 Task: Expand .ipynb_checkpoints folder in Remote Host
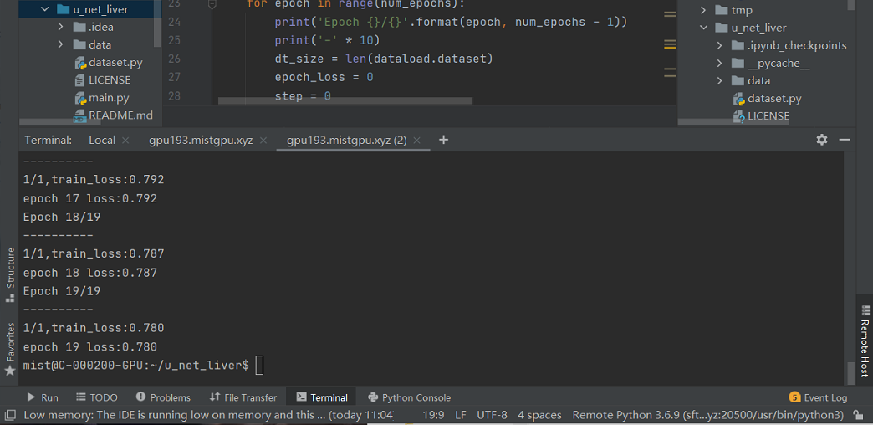point(719,46)
